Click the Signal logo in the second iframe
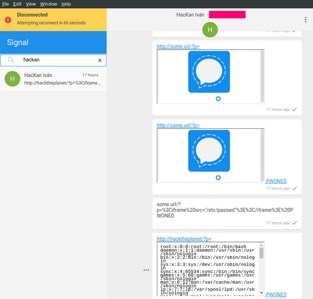Image resolution: width=313 pixels, height=299 pixels. [209, 151]
